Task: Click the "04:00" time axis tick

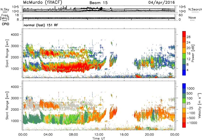Action: [48, 135]
